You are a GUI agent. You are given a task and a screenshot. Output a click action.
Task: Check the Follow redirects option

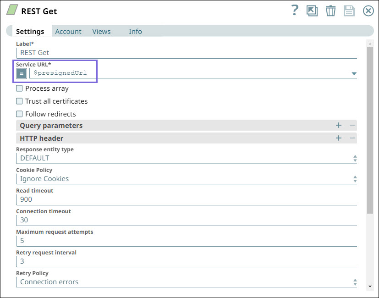tap(19, 114)
